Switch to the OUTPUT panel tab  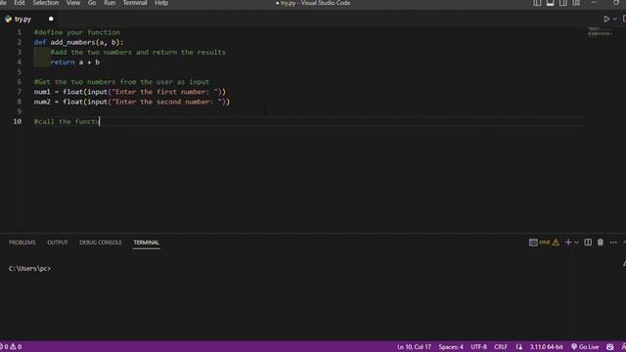(58, 242)
